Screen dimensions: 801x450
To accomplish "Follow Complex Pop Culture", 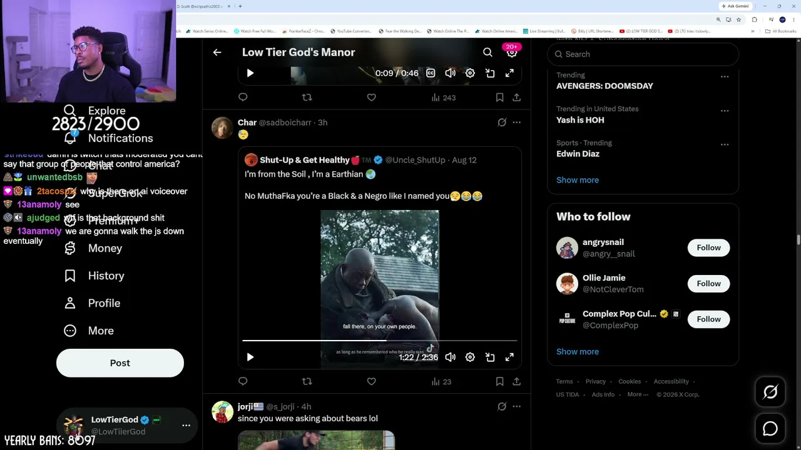I will point(708,319).
